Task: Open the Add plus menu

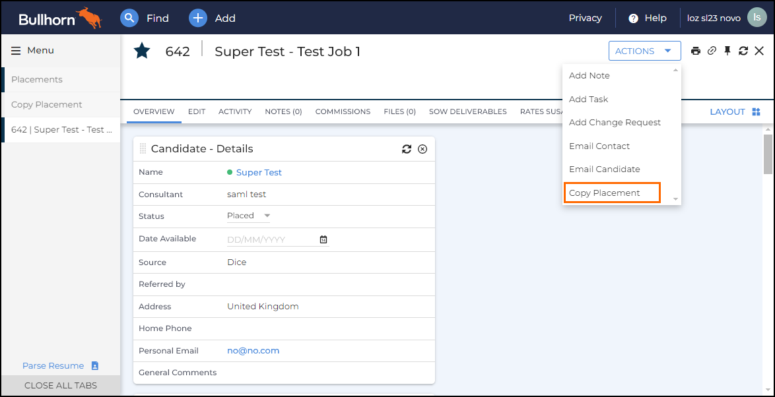Action: pyautogui.click(x=198, y=18)
